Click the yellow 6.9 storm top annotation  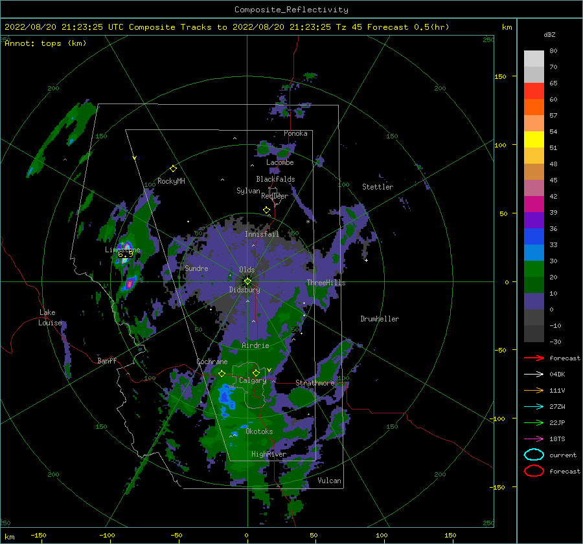126,254
